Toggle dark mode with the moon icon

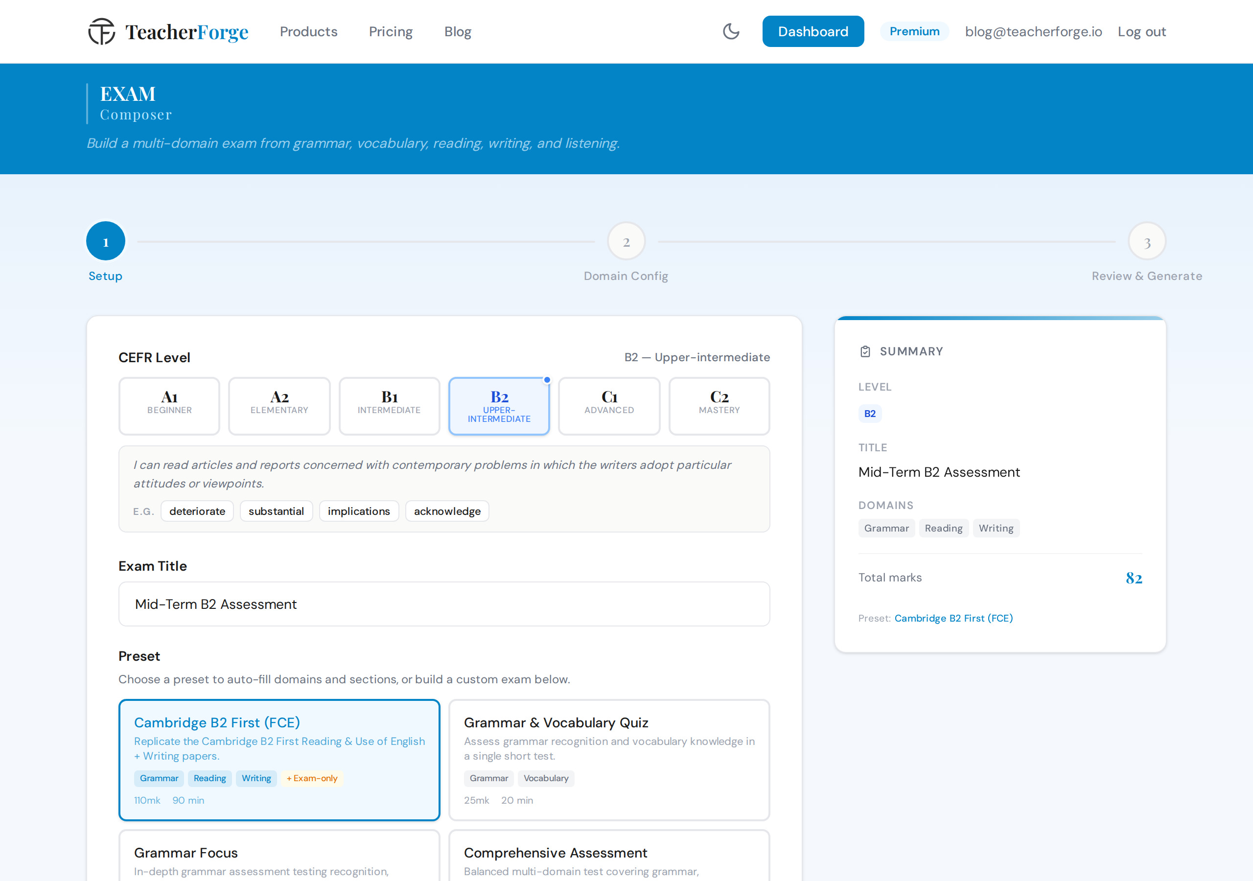[731, 31]
